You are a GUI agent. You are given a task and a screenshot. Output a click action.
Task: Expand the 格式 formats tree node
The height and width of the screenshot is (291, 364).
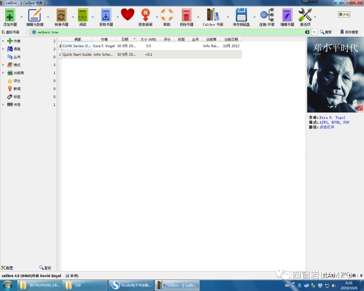coord(3,65)
